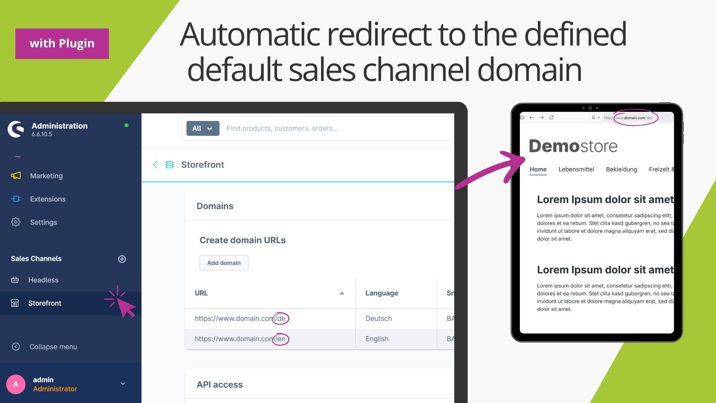Screen dimensions: 716x403
Task: Open Home tab in Demostore
Action: [x=538, y=169]
